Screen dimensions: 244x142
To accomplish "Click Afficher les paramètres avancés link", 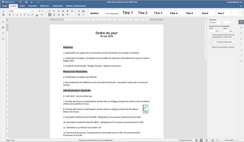I will pos(223,47).
